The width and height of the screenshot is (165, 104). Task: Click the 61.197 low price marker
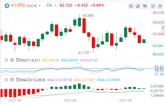[x=84, y=53]
